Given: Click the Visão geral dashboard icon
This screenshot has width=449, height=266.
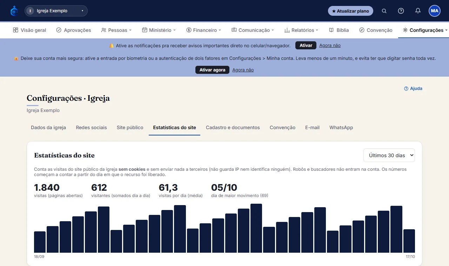Looking at the screenshot, I should point(15,30).
